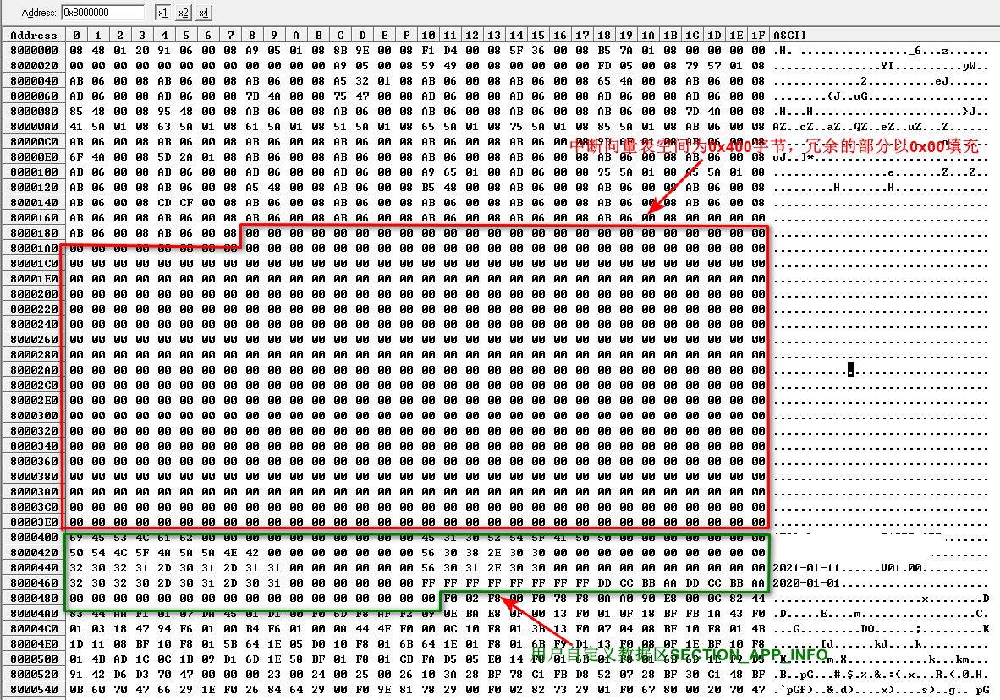Select address row 8000020
Screen dimensions: 1000x700
34,66
